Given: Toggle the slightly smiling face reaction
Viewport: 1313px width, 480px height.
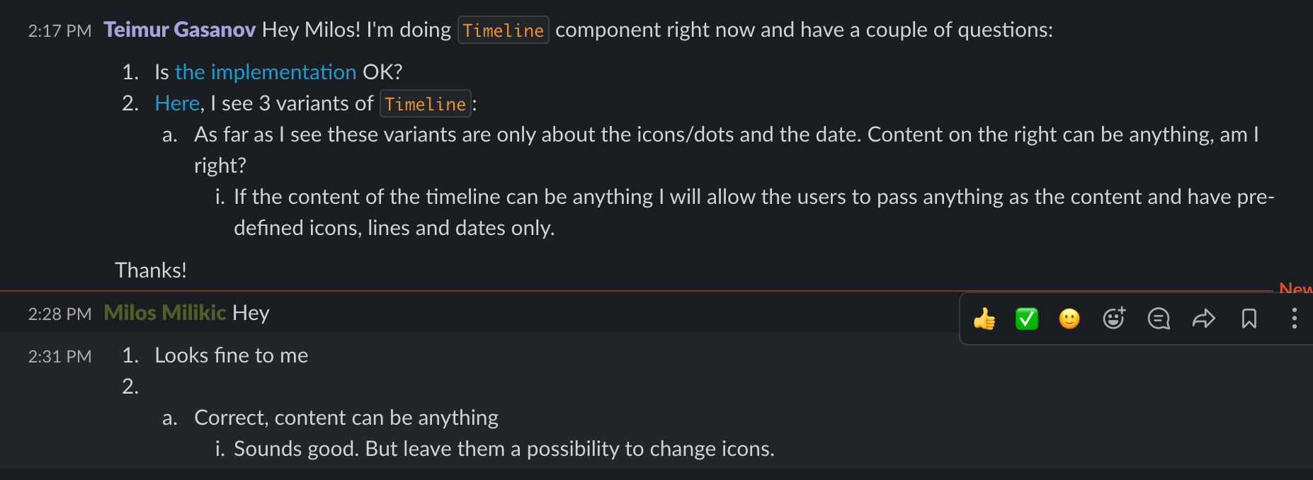Looking at the screenshot, I should [x=1069, y=319].
